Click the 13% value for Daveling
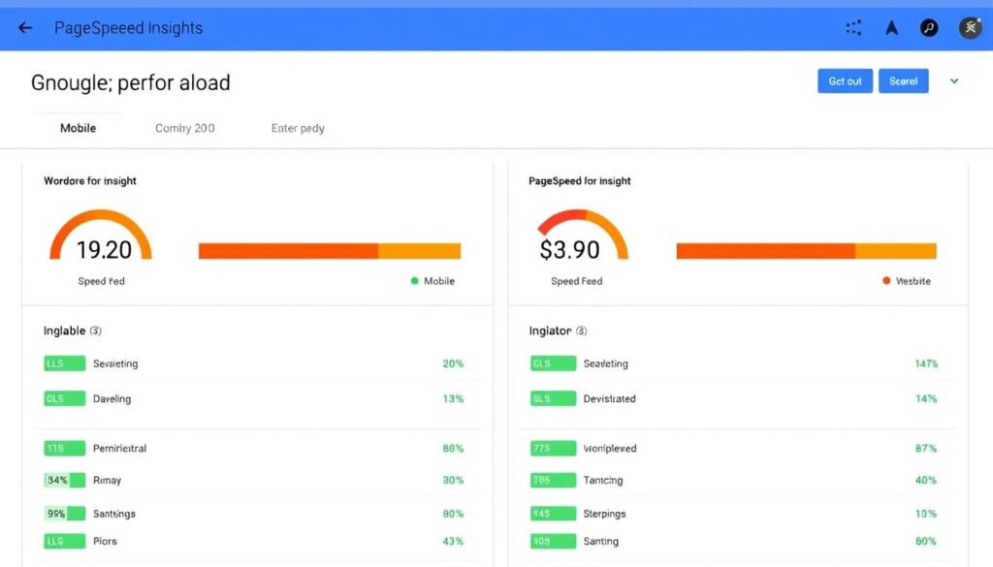993x567 pixels. [453, 398]
